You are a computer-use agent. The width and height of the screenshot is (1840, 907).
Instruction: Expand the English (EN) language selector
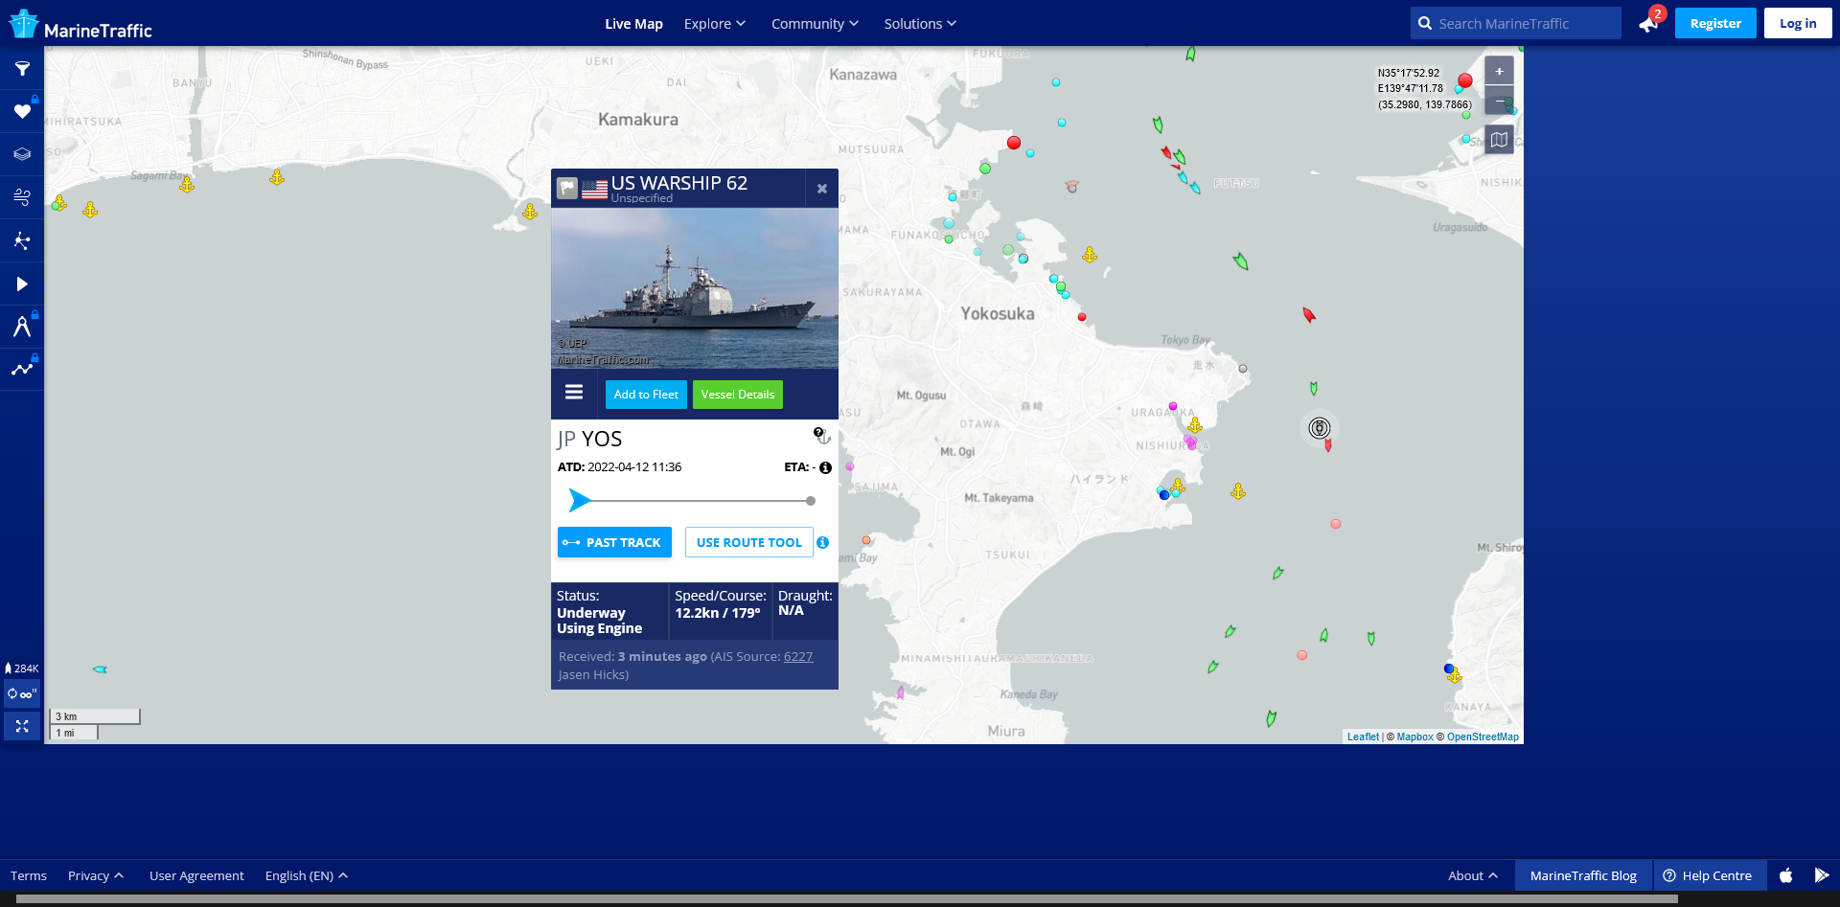307,875
